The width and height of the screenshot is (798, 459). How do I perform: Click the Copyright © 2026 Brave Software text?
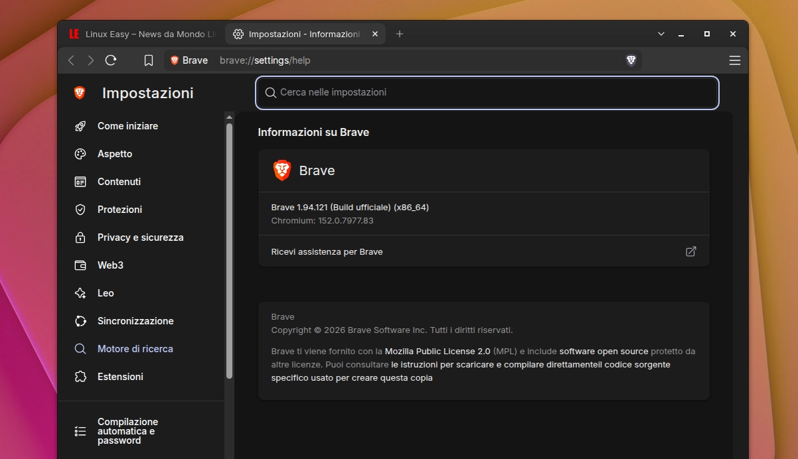pyautogui.click(x=392, y=330)
